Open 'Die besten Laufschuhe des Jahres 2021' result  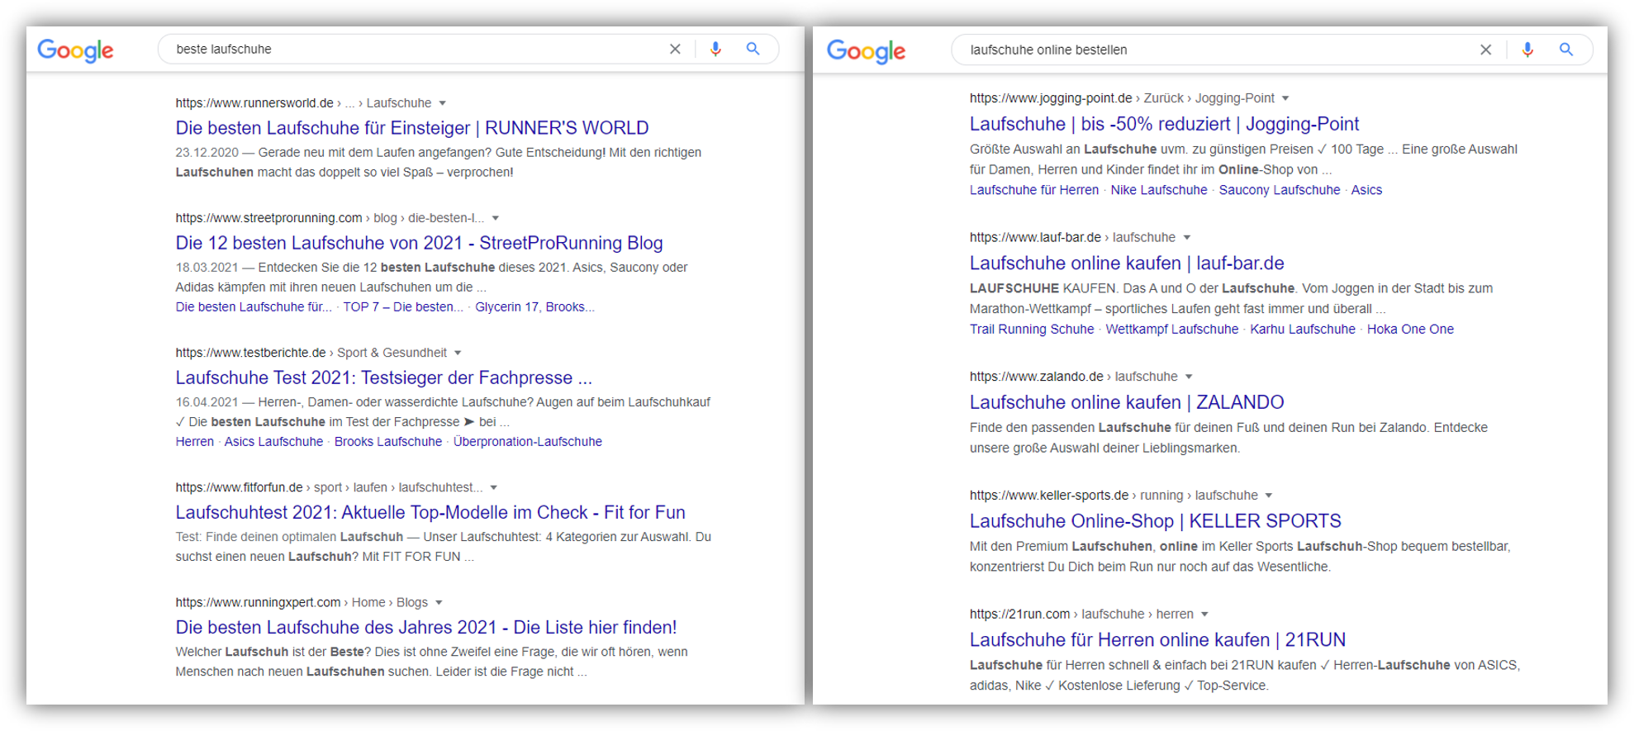click(425, 627)
